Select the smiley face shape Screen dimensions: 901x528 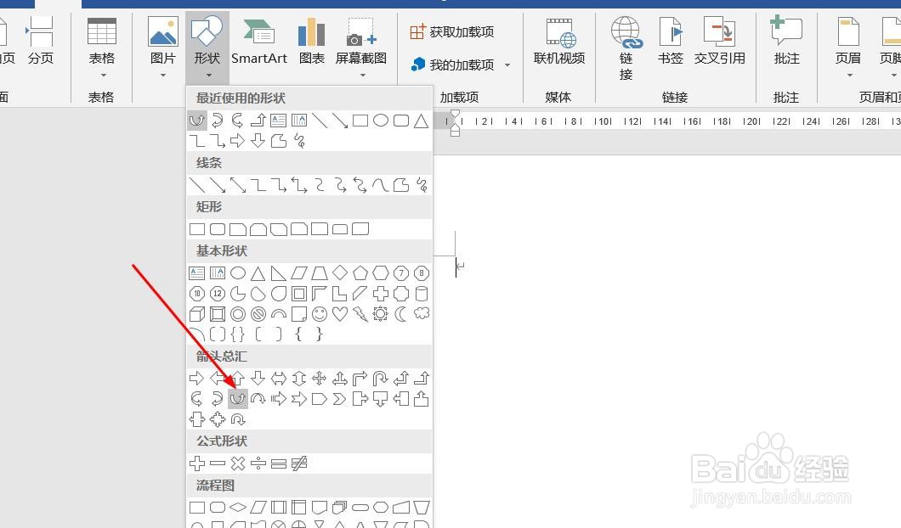coord(320,314)
